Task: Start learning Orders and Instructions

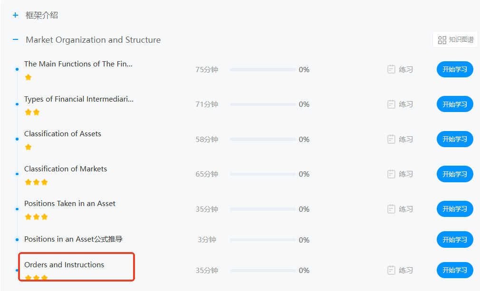Action: pyautogui.click(x=455, y=270)
